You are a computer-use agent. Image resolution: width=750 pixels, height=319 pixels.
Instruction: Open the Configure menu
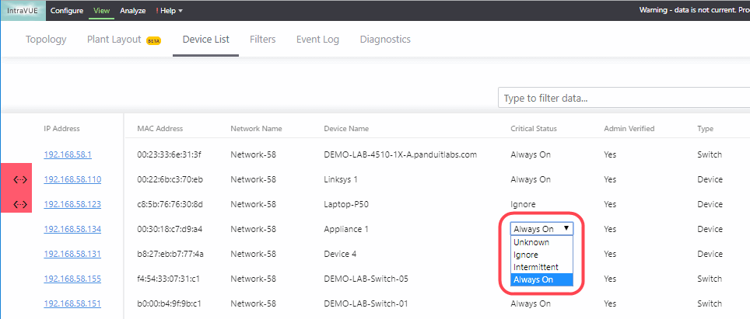66,11
